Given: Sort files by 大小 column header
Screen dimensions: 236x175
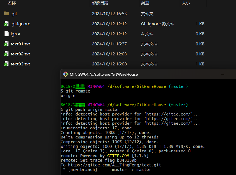Looking at the screenshot, I should point(186,3).
